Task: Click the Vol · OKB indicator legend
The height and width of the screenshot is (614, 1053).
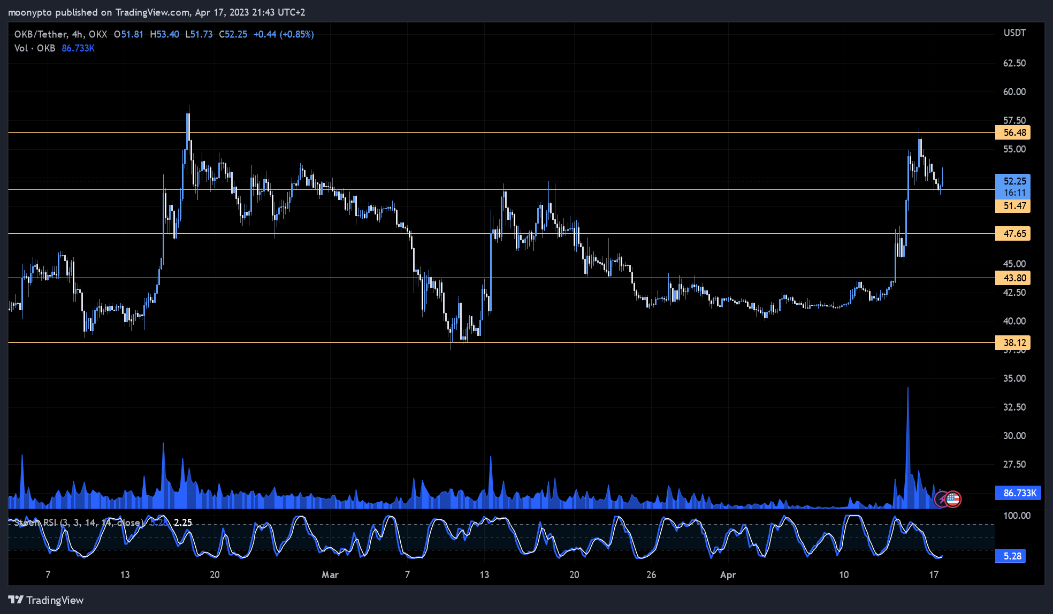Action: pyautogui.click(x=35, y=48)
